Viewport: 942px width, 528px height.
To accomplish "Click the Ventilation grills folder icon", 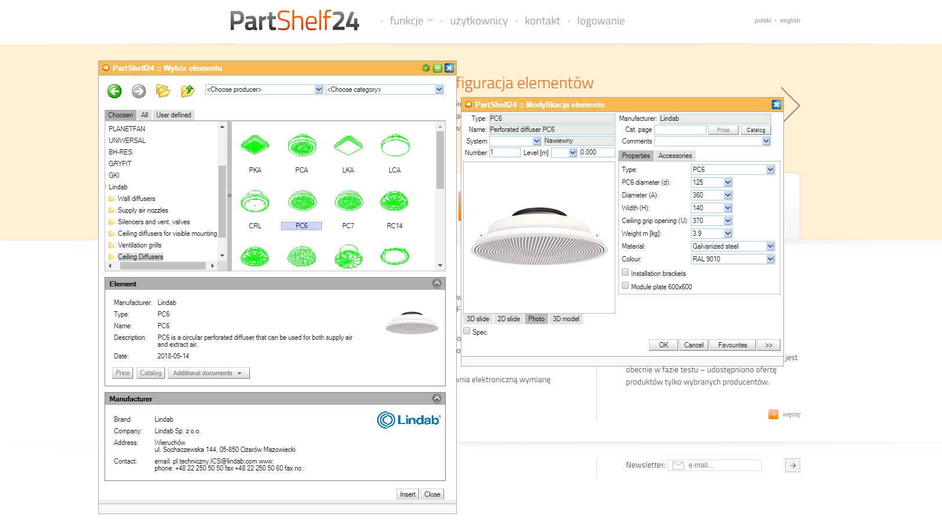I will click(112, 245).
